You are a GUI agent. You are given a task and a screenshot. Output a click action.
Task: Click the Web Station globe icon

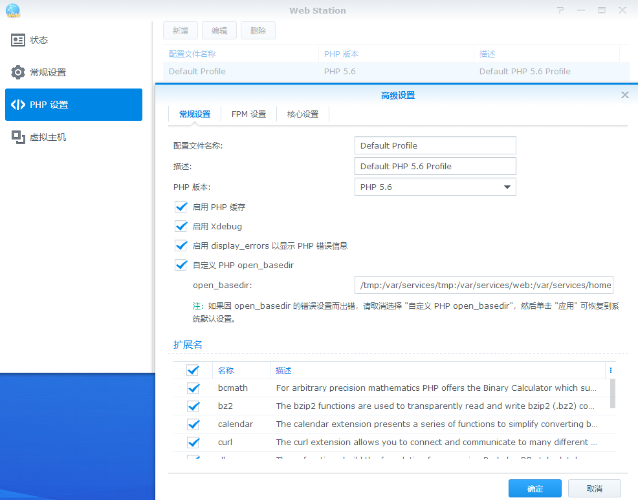tap(13, 10)
